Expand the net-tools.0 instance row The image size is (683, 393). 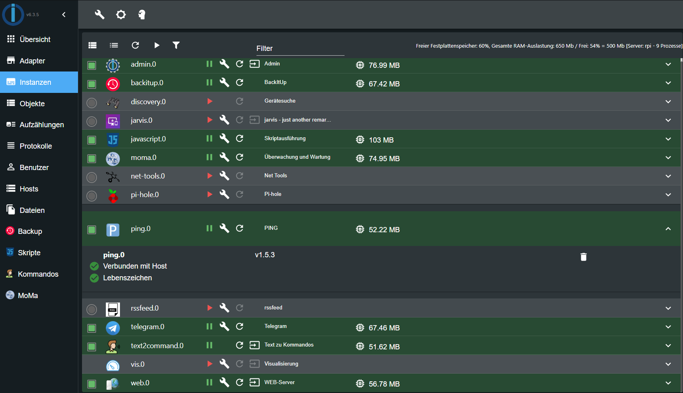click(668, 176)
